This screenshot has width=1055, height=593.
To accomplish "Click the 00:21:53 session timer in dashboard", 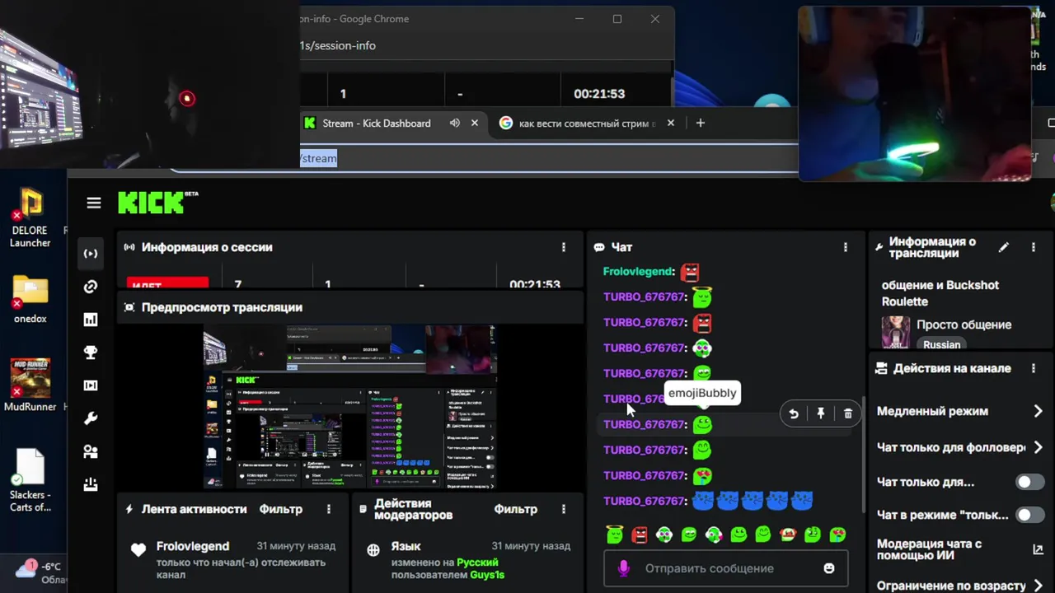I will coord(535,284).
